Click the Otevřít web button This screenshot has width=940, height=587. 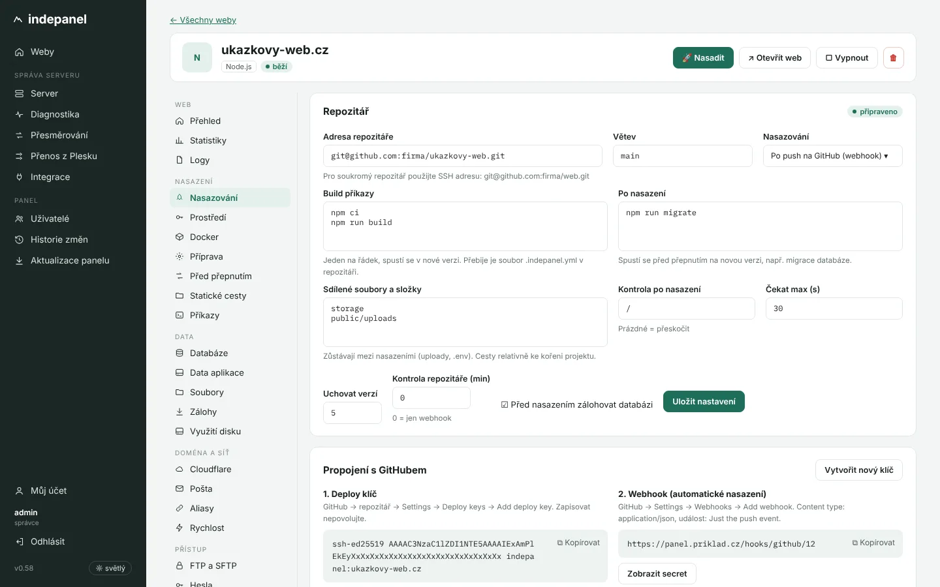(775, 58)
